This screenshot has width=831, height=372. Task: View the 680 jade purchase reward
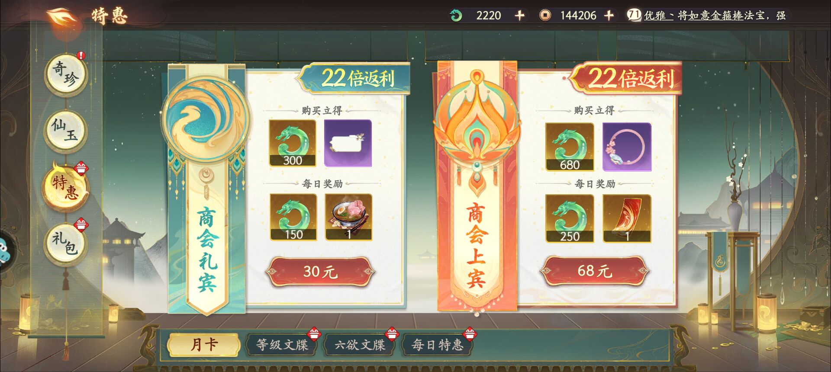tap(570, 147)
